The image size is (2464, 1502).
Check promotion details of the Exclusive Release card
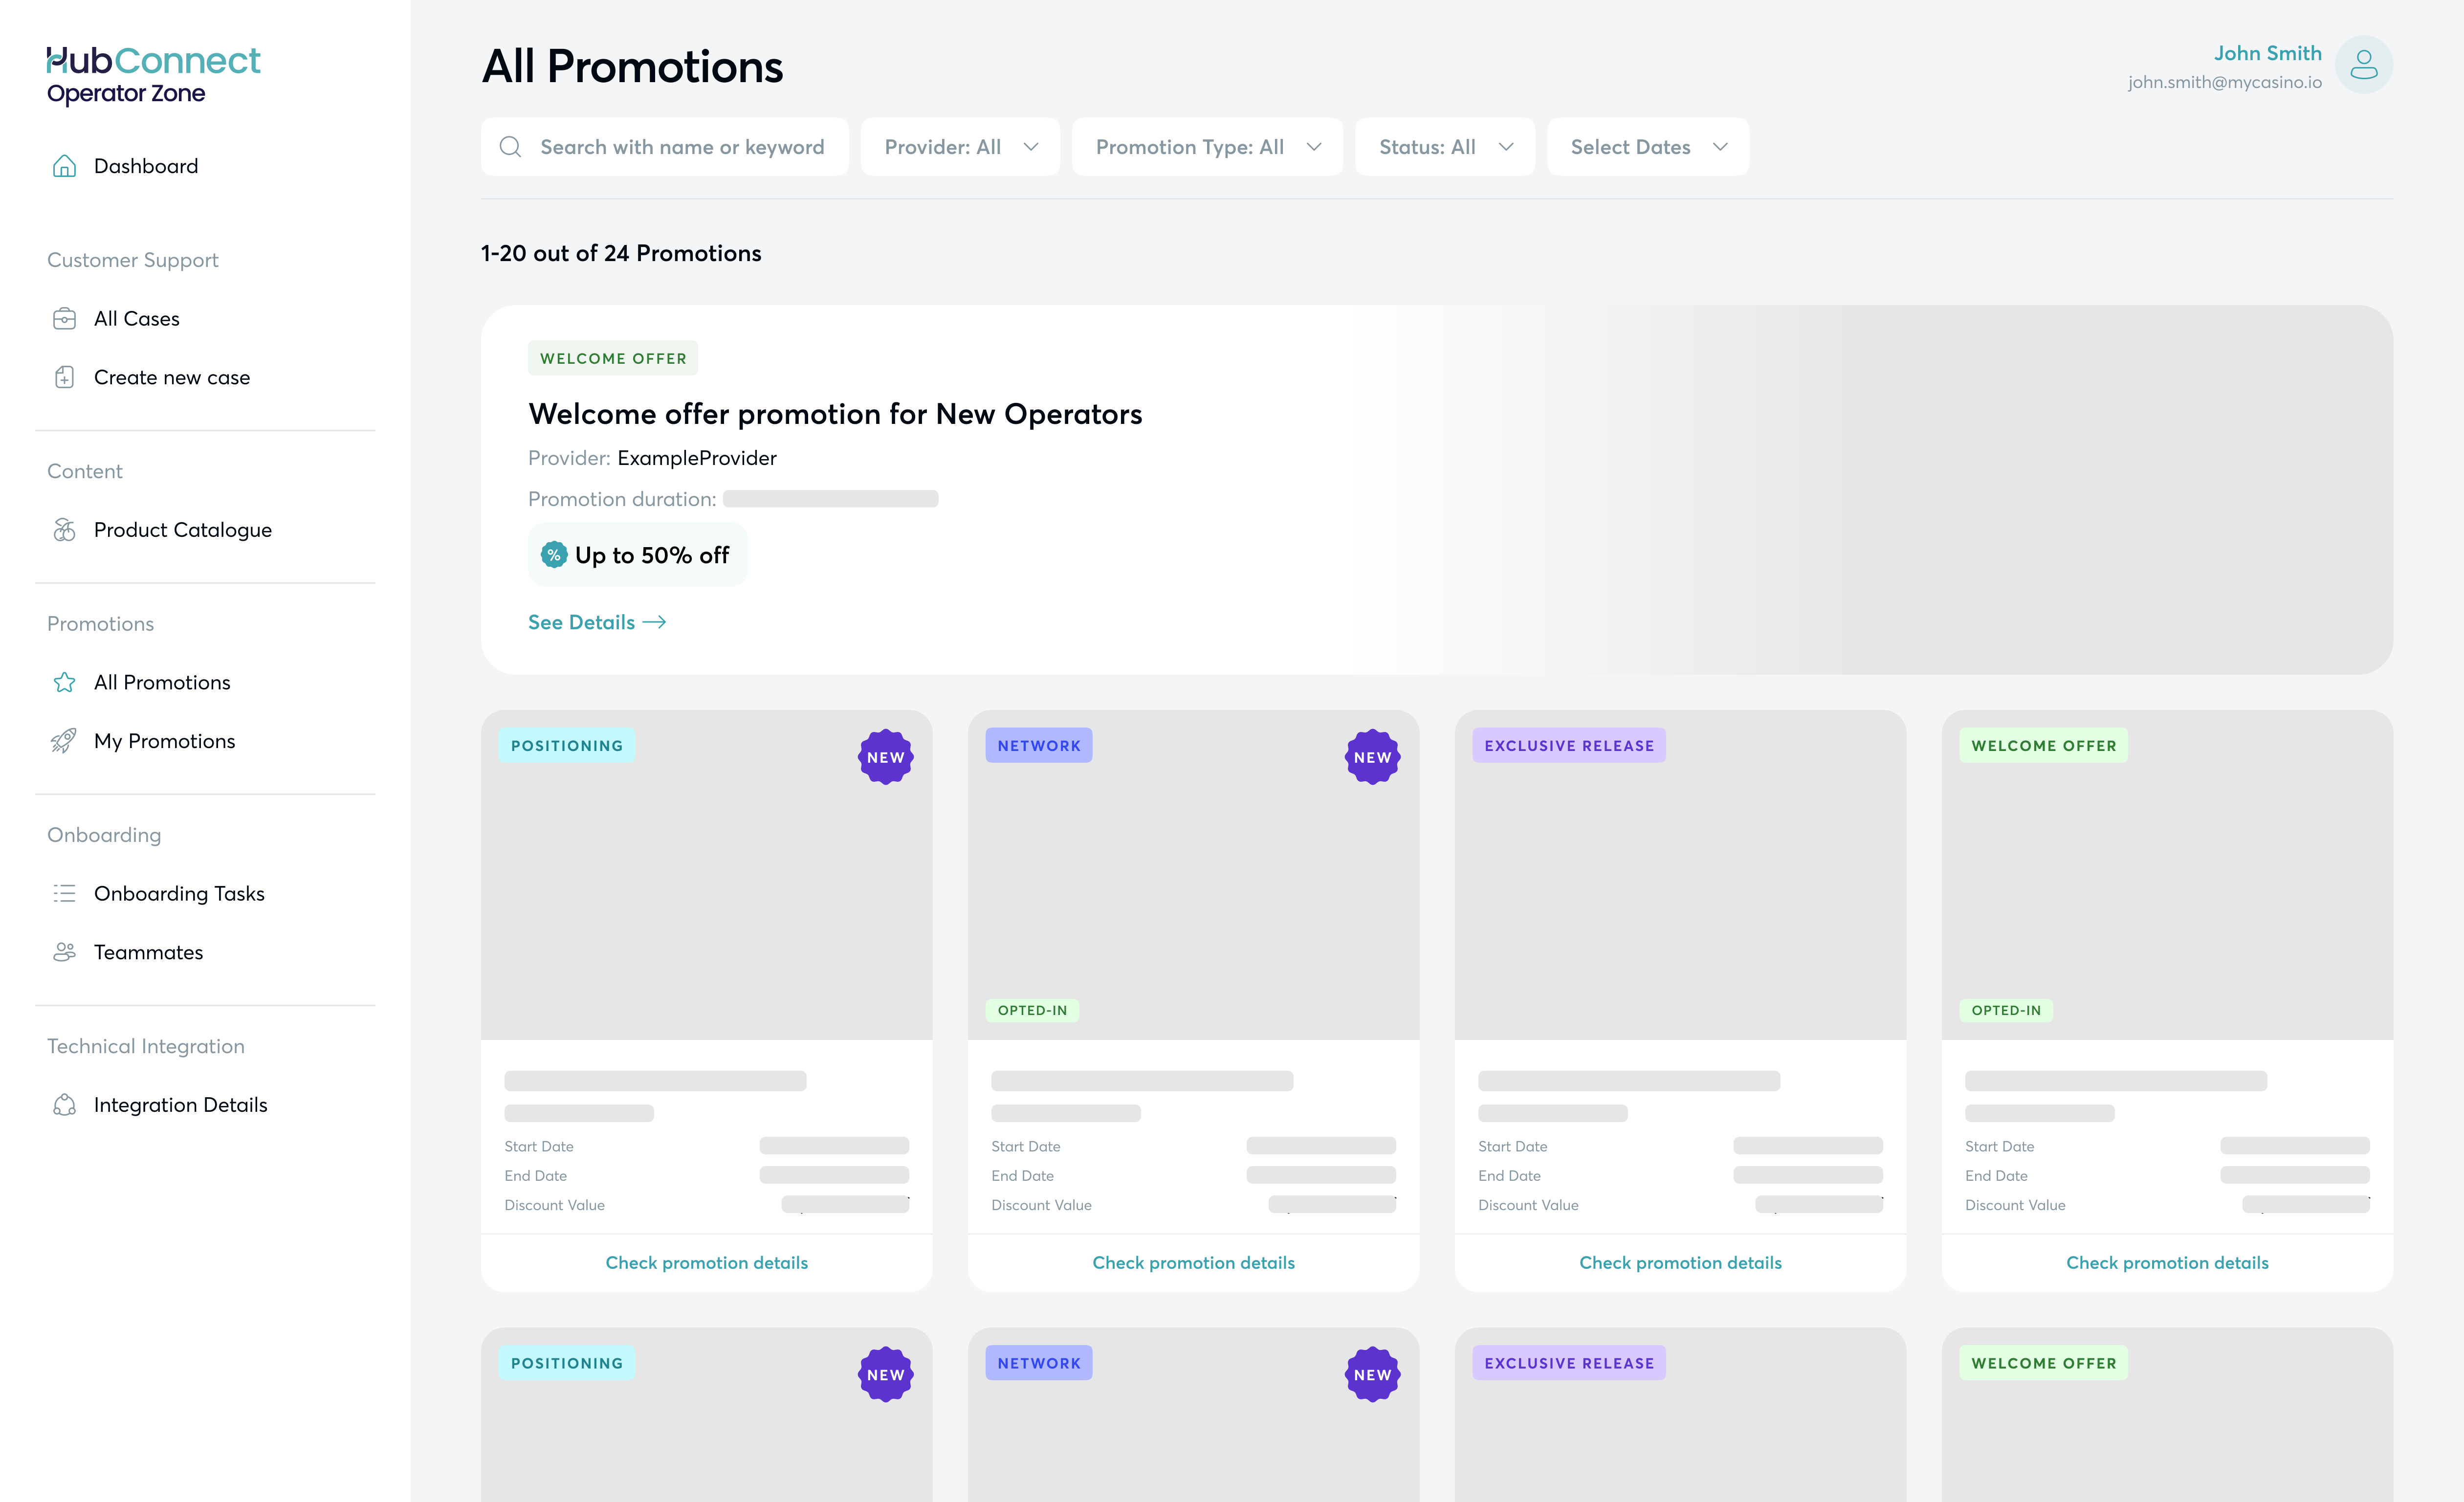[1680, 1263]
